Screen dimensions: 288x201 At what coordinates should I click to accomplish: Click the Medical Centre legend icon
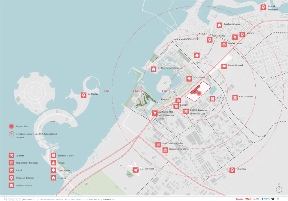pyautogui.click(x=11, y=185)
